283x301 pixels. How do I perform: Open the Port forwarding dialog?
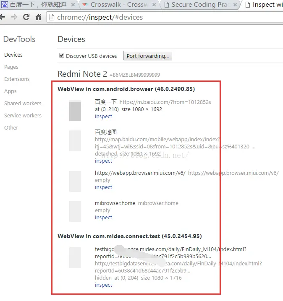click(x=148, y=56)
